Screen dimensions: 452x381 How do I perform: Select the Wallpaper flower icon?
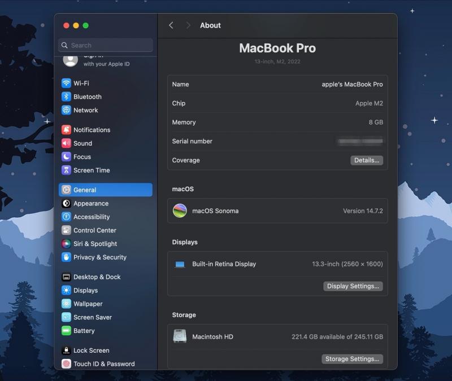pyautogui.click(x=66, y=304)
